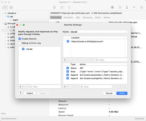Select the https://claude.ai:443/api/account* location
146x121 pixels.
click(87, 41)
